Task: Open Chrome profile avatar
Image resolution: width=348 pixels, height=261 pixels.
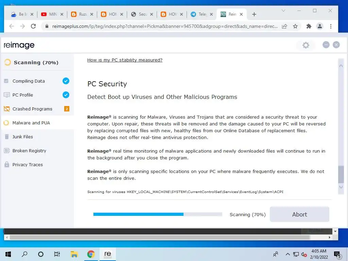Action: [x=319, y=26]
